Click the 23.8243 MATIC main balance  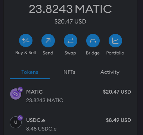[70, 9]
